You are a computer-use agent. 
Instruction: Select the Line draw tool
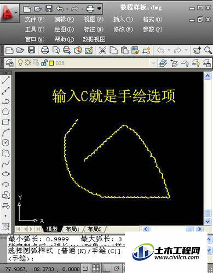[x=5, y=80]
